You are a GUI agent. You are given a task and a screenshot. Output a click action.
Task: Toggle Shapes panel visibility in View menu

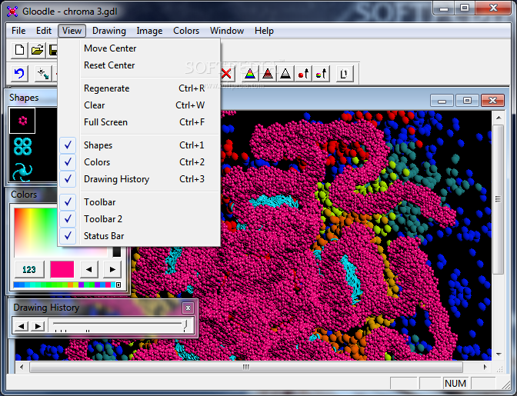(138, 145)
